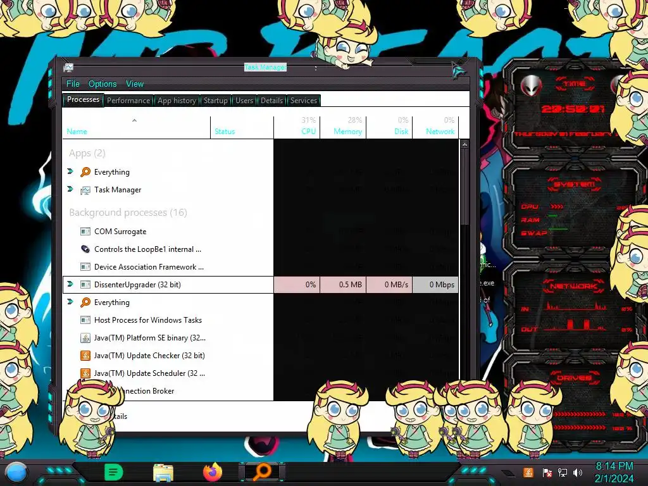Open the network tray icon
This screenshot has height=486, width=648.
click(562, 472)
